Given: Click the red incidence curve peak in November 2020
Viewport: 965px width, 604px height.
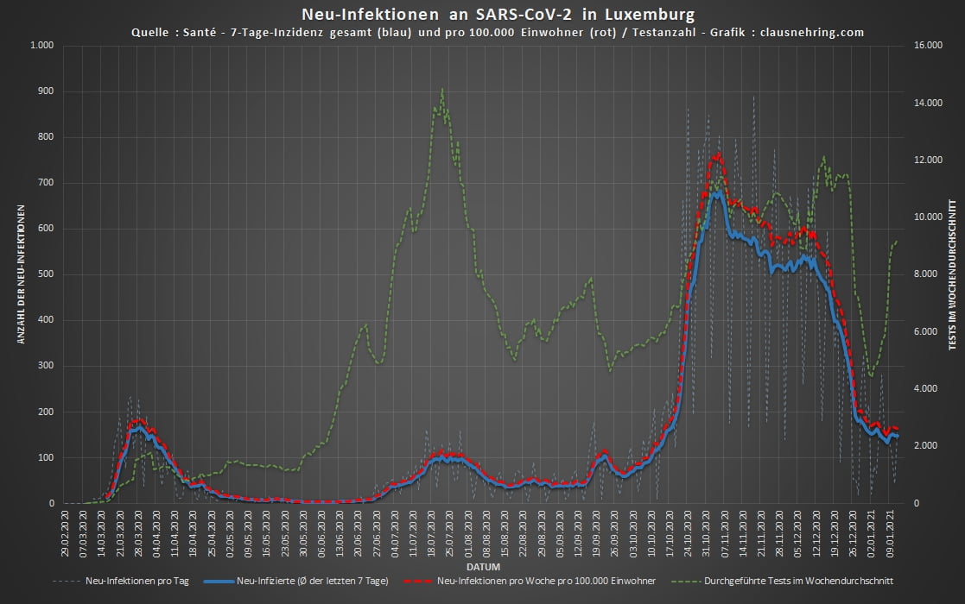Looking at the screenshot, I should point(716,157).
